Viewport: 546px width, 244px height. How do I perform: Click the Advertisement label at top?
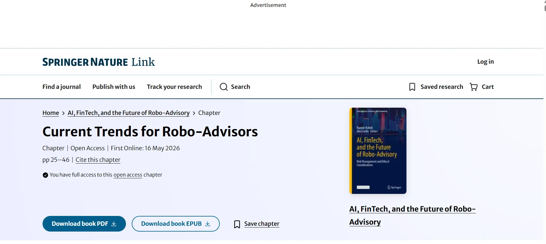[x=268, y=5]
